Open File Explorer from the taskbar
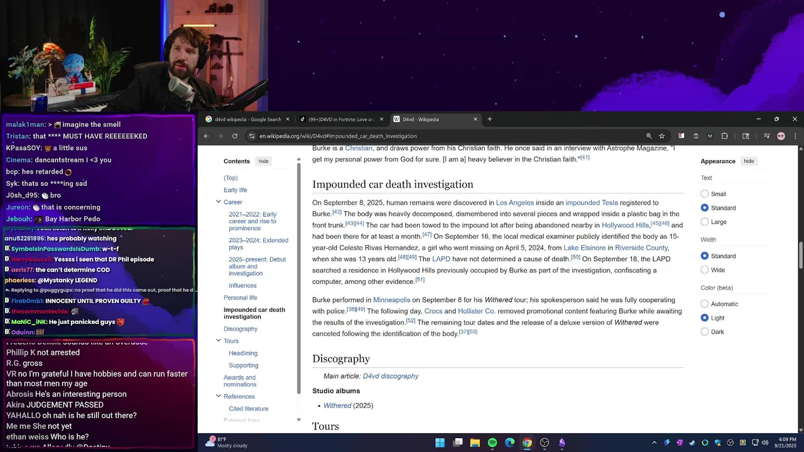 (475, 443)
